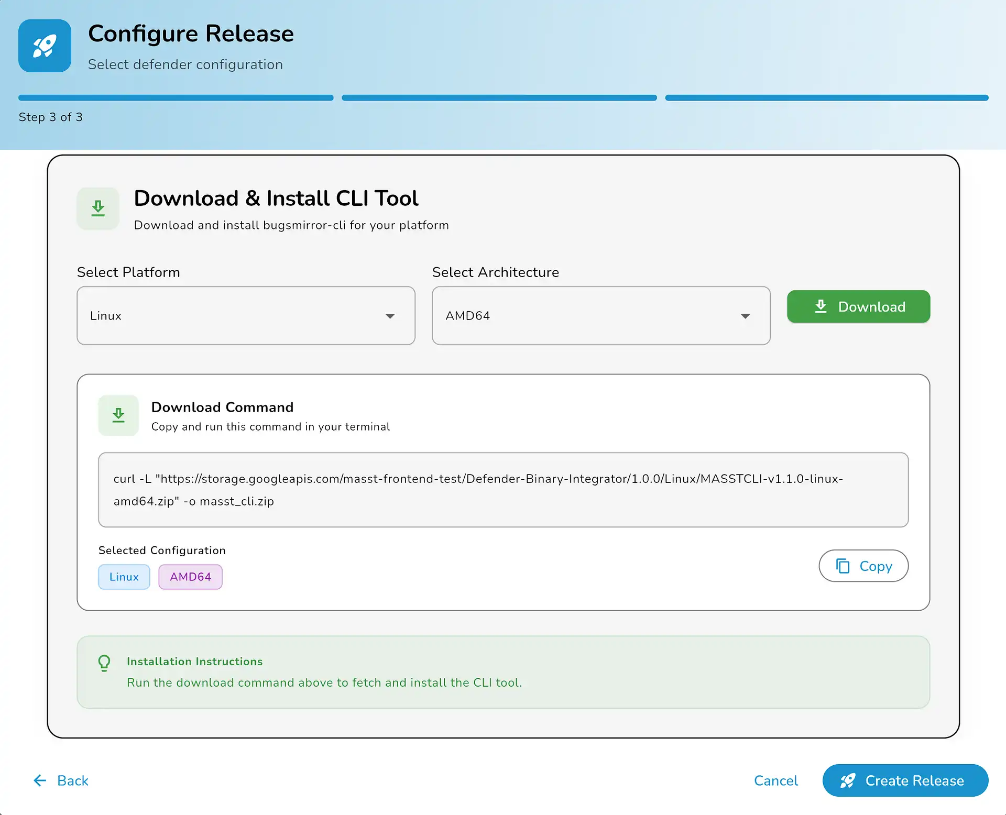Click 'Run the download command above' instruction text
Image resolution: width=1006 pixels, height=815 pixels.
[x=324, y=683]
